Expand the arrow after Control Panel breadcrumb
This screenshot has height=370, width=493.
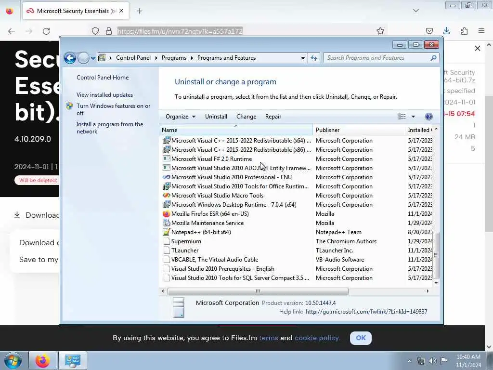pyautogui.click(x=156, y=58)
